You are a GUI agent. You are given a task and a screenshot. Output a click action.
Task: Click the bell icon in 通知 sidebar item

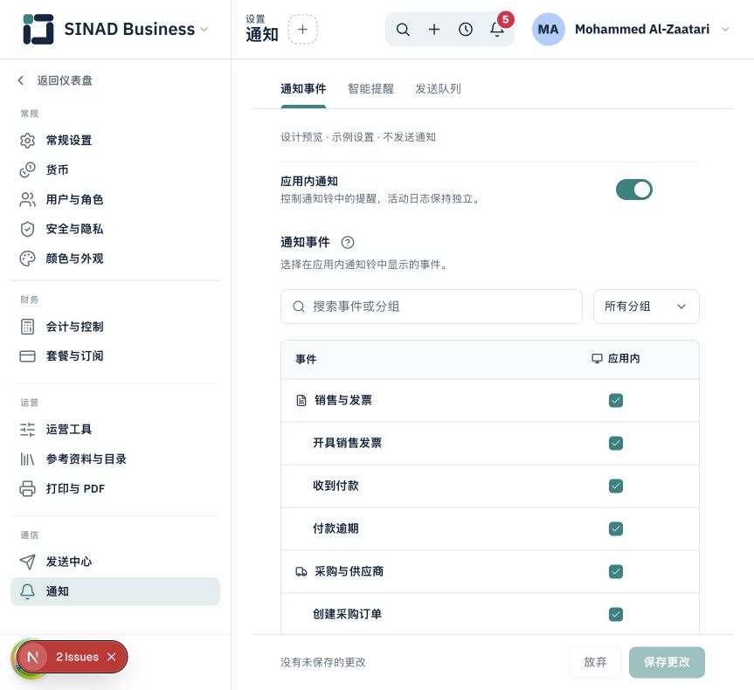pos(27,591)
